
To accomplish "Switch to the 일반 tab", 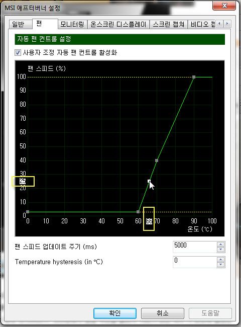I will pyautogui.click(x=21, y=25).
